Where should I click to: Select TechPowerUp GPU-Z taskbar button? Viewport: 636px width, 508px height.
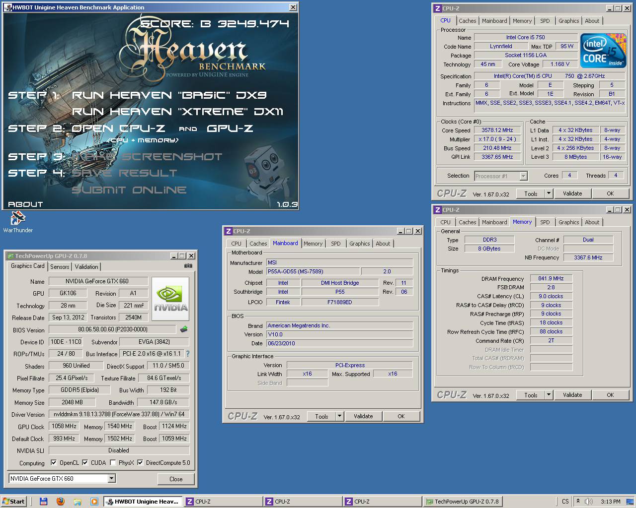tap(462, 502)
